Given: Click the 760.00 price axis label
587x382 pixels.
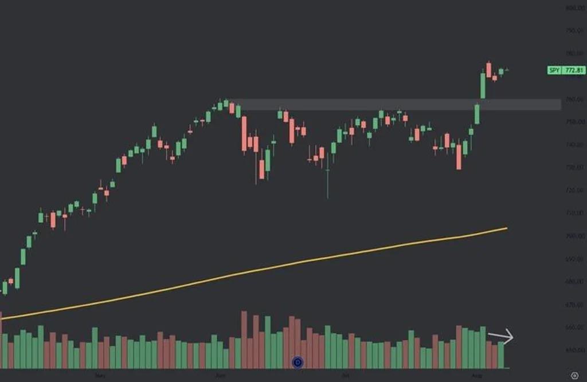Looking at the screenshot, I should (x=574, y=99).
